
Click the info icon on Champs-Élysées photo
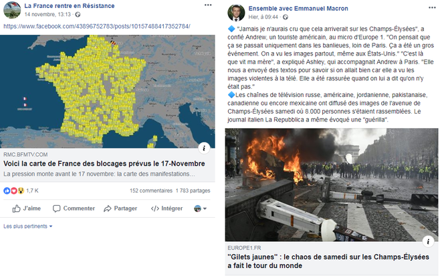[428, 241]
